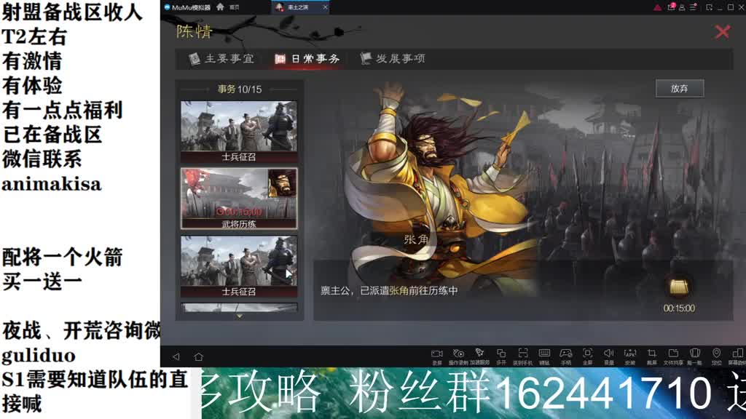Select the second 士兵征召 task card
The width and height of the screenshot is (746, 419).
point(239,266)
